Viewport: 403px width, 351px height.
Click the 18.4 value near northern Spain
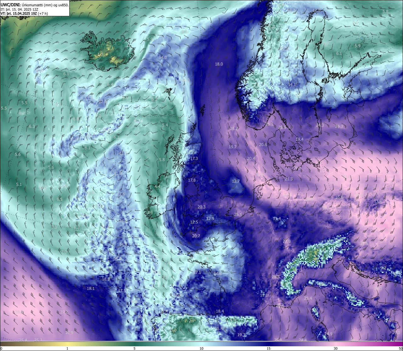220,311
